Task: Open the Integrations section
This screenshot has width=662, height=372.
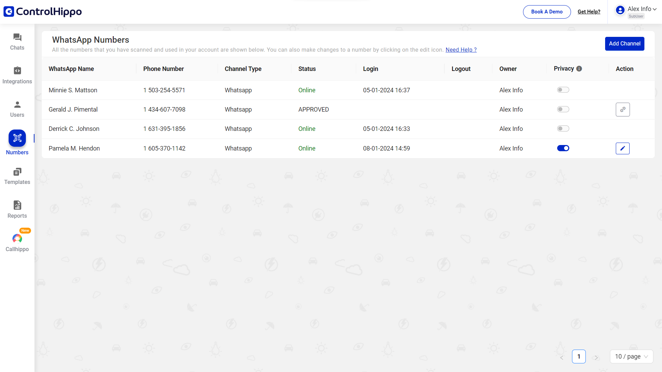Action: (x=17, y=75)
